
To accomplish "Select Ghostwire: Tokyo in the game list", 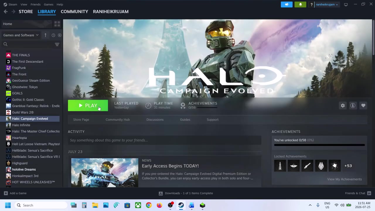I will 25,87.
